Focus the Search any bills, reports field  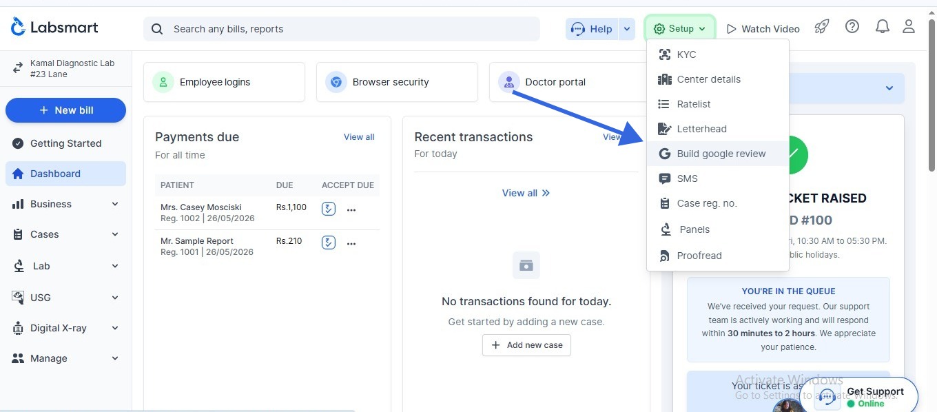342,29
